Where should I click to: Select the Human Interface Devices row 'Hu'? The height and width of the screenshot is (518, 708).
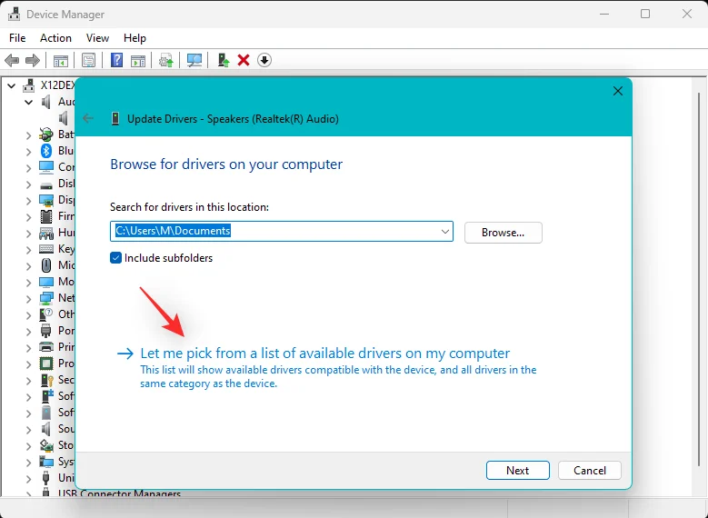coord(66,233)
